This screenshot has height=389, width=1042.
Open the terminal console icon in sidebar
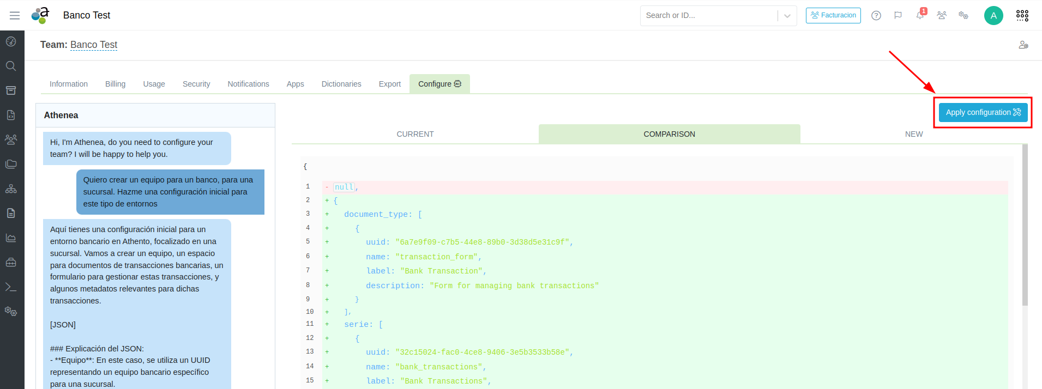(x=11, y=287)
